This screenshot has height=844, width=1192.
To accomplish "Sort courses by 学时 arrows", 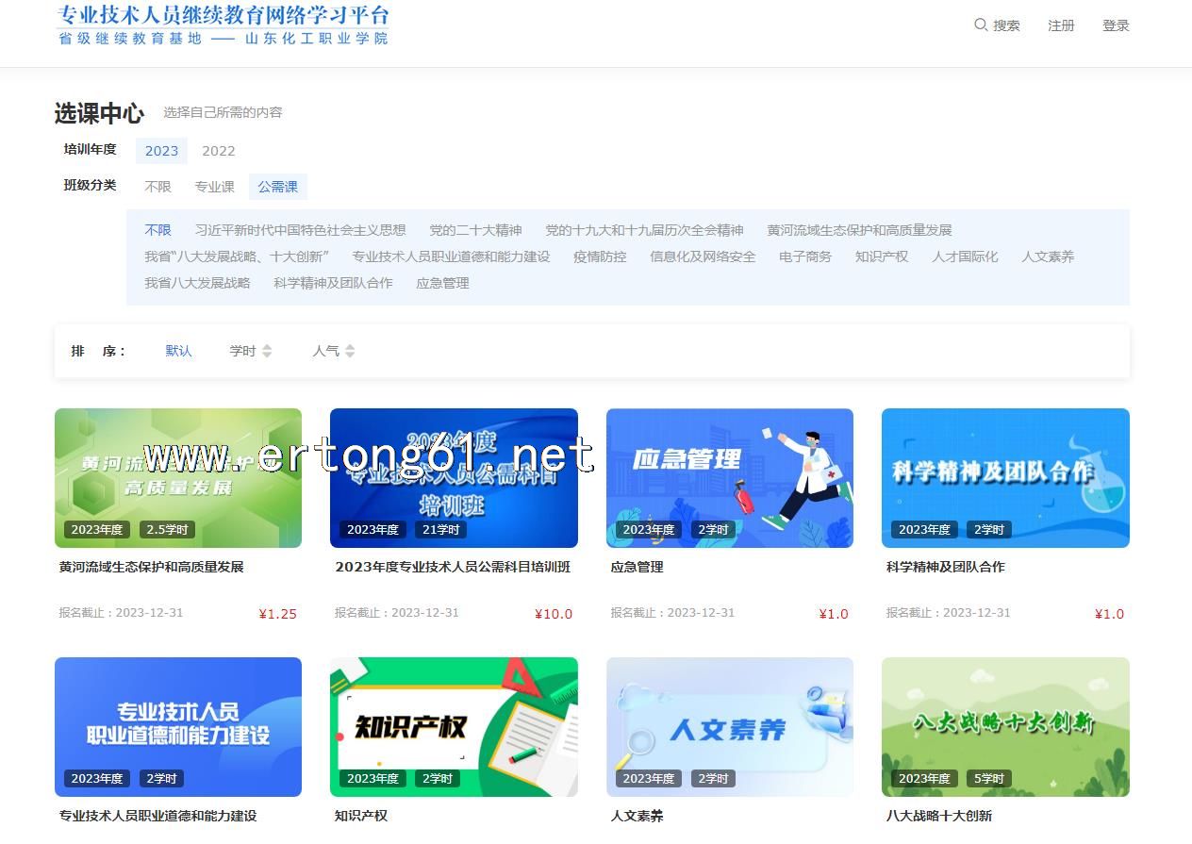I will (x=267, y=351).
